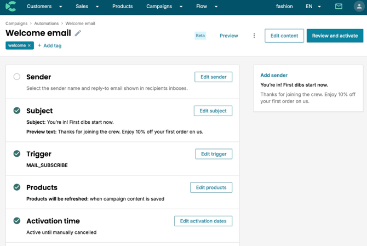Expand the Sales menu arrow
This screenshot has width=367, height=246.
pos(97,7)
